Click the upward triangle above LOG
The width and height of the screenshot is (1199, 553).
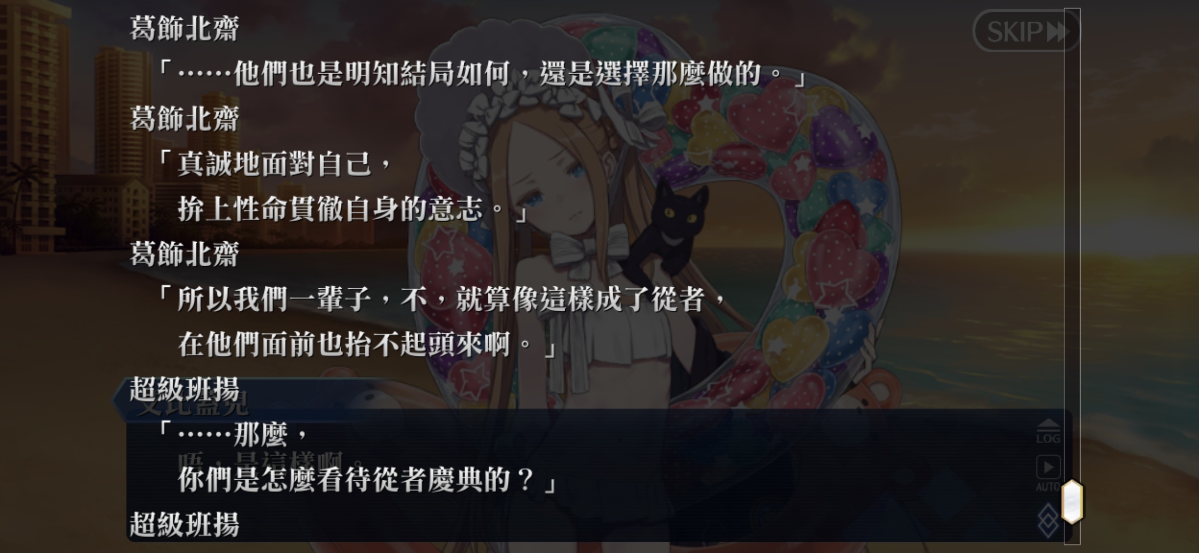pos(1048,424)
